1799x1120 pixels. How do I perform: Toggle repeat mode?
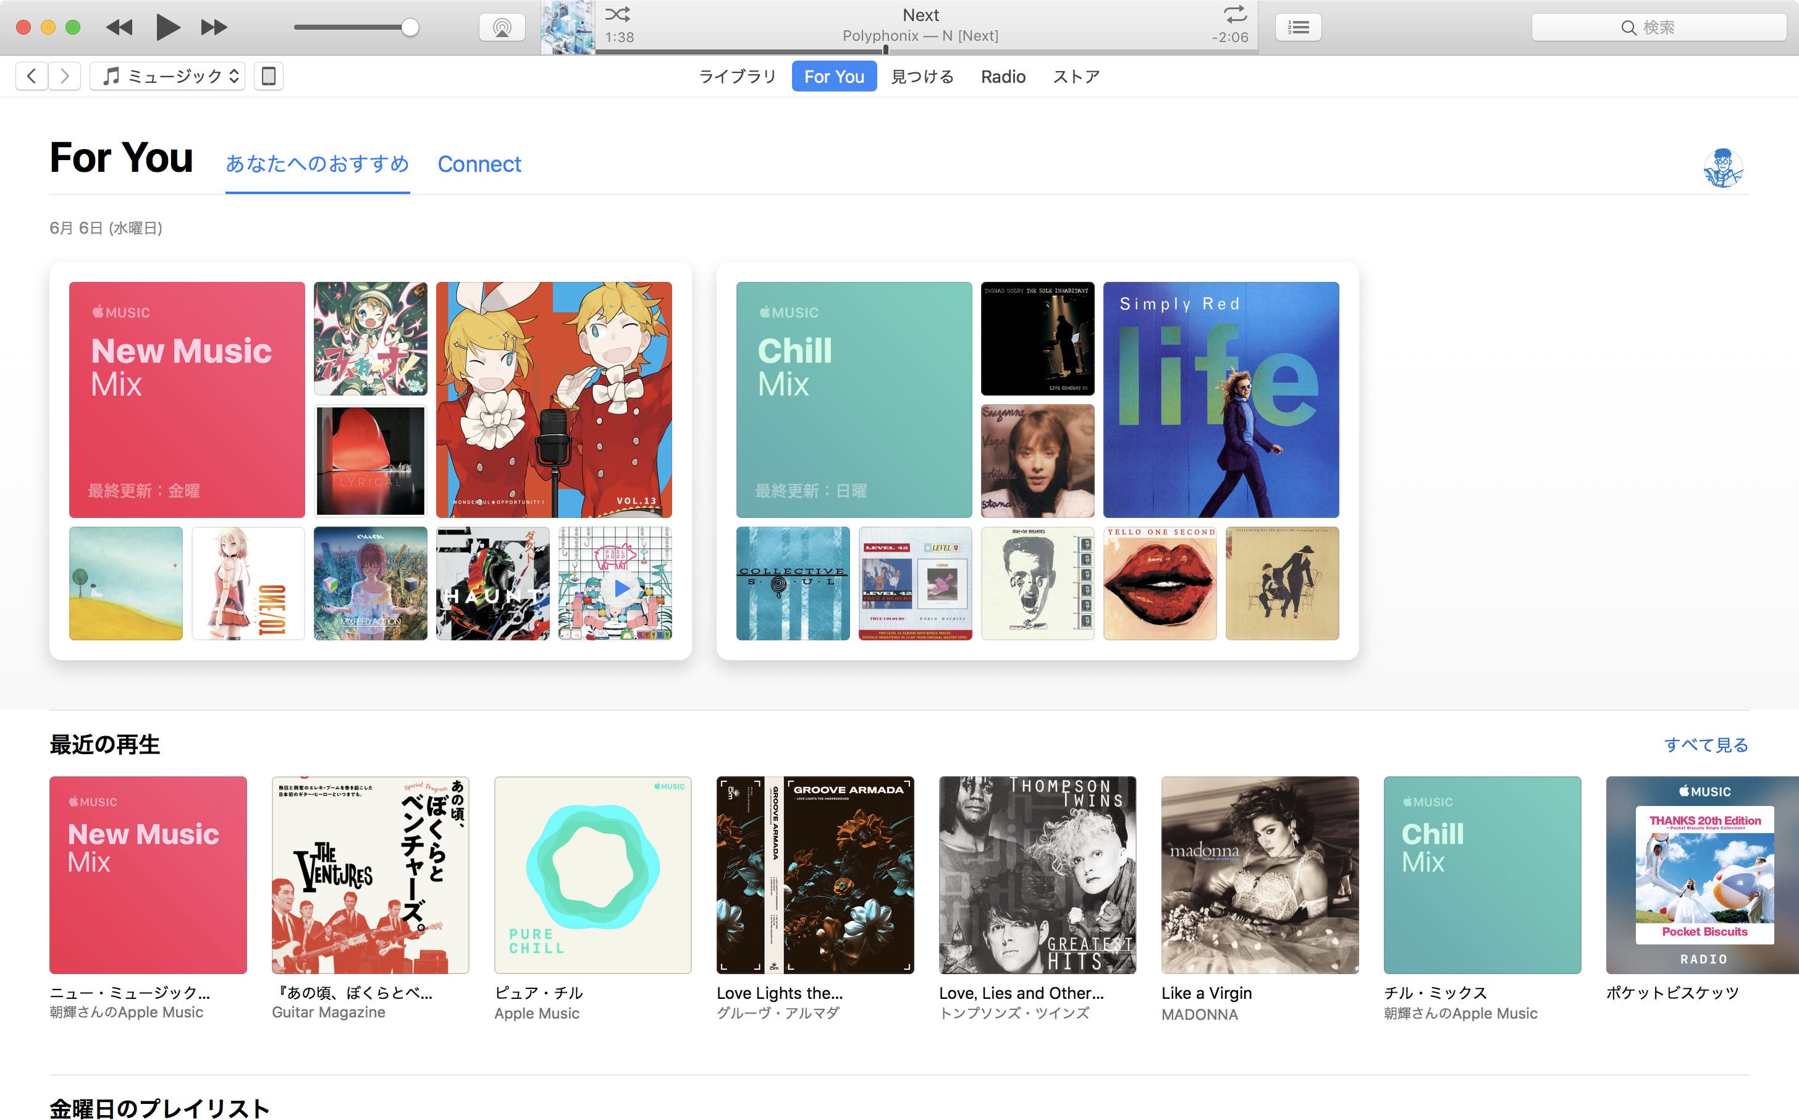point(1234,14)
